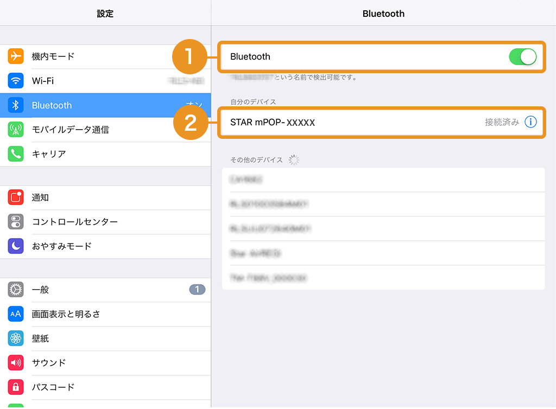Open コントロールセンター settings

click(105, 222)
